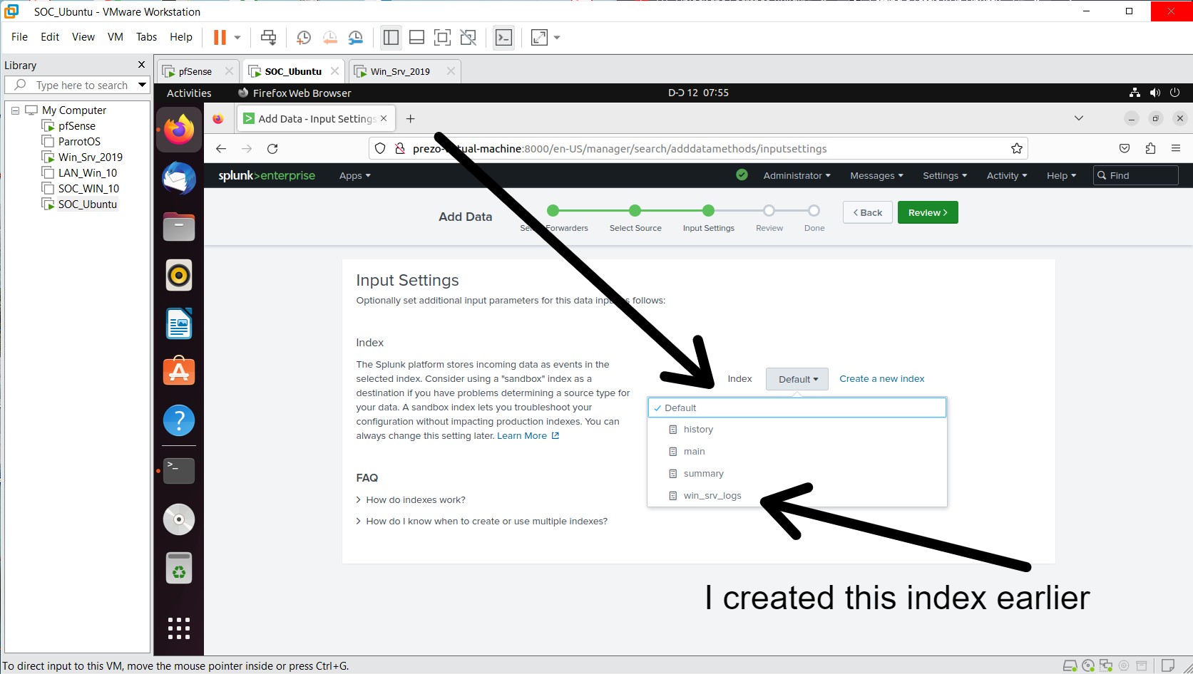
Task: Expand FAQ about using multiple indexes
Action: 482,521
